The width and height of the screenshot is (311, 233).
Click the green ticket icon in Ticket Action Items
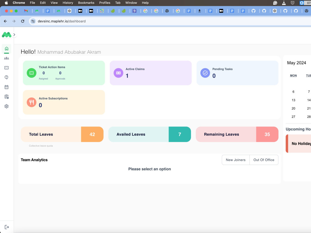tap(31, 73)
